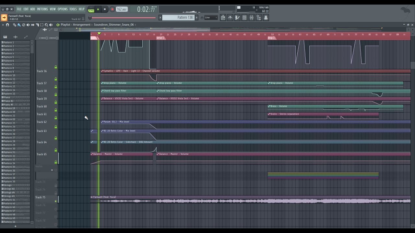Open the Channel rack from the toolbar
This screenshot has height=233, width=415.
(244, 18)
